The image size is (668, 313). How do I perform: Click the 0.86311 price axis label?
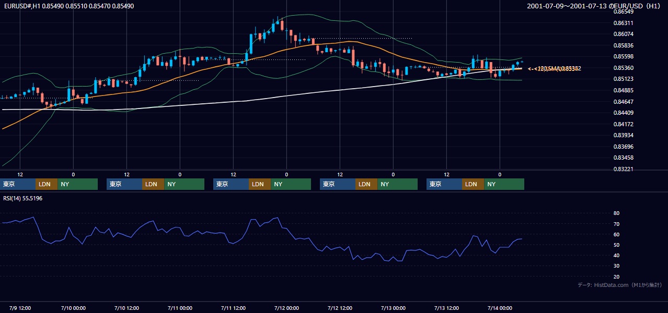[x=624, y=23]
